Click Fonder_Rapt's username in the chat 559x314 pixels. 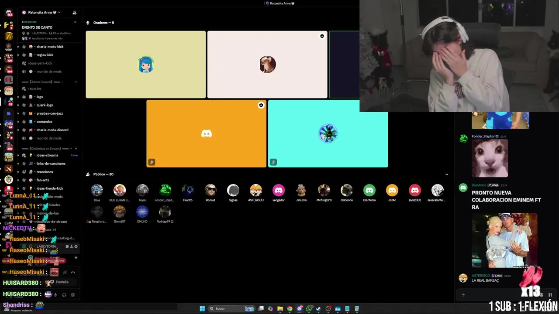click(483, 137)
